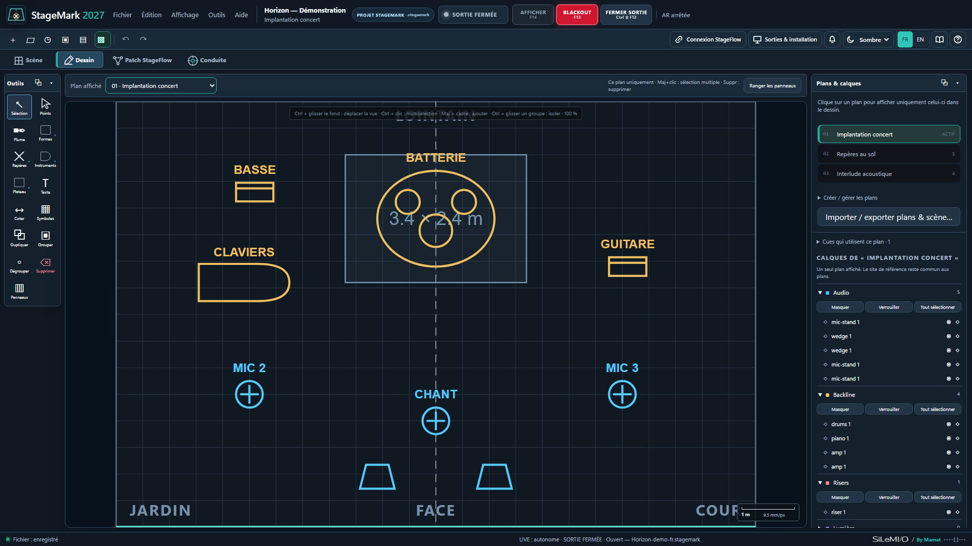The image size is (972, 546).
Task: Choose the Points tool
Action: [46, 107]
